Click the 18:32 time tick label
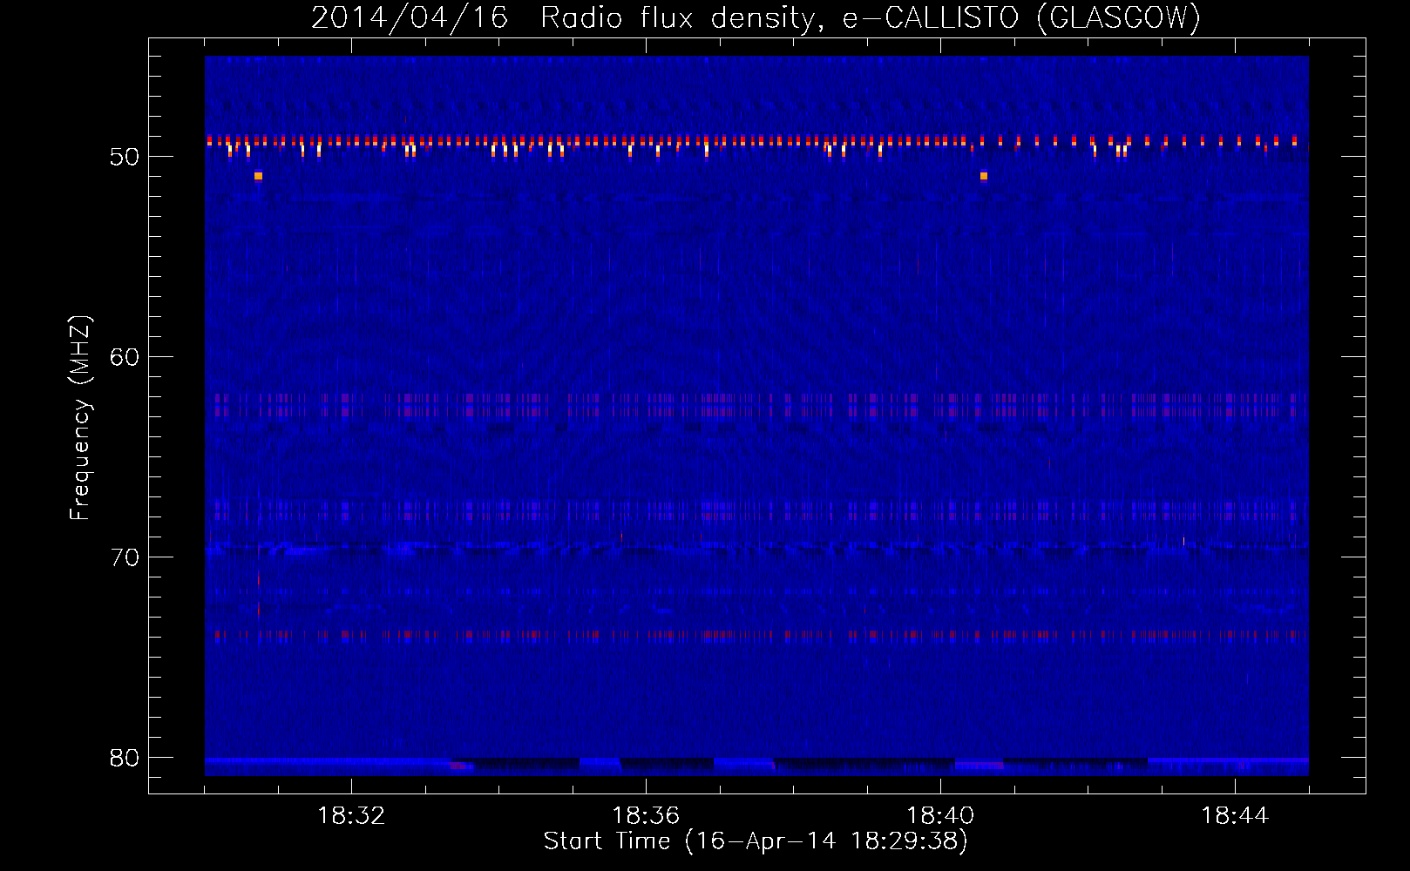Image resolution: width=1410 pixels, height=871 pixels. point(351,816)
